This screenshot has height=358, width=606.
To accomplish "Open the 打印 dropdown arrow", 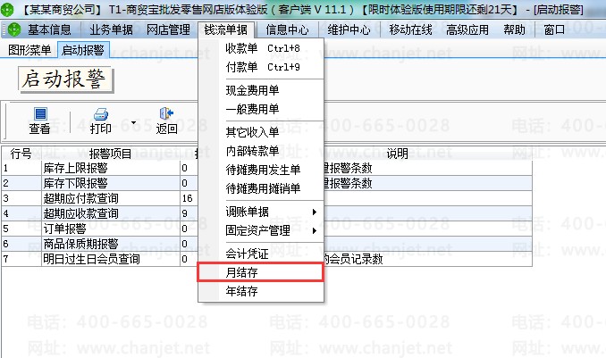I will tap(134, 123).
